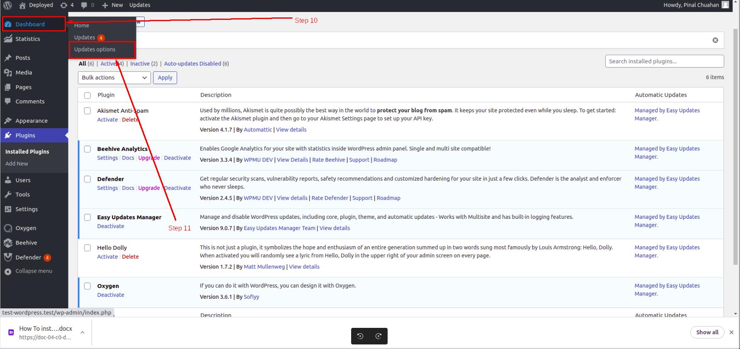The image size is (740, 349).
Task: Show All plugins filter
Action: coord(82,63)
